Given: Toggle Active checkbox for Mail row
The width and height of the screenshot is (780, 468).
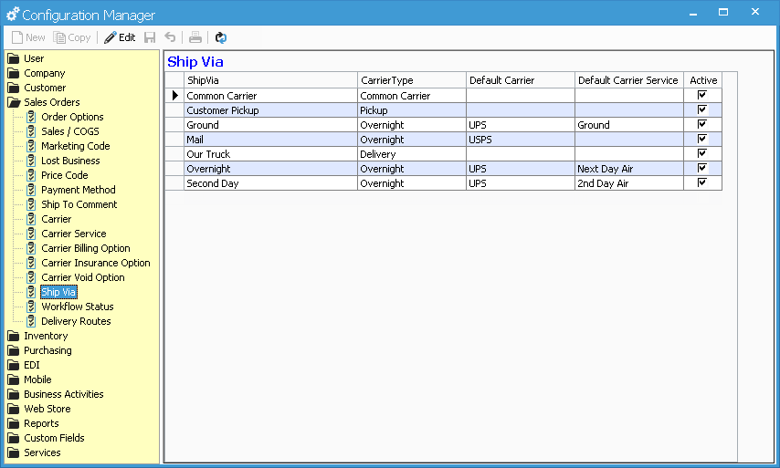Looking at the screenshot, I should click(x=701, y=139).
